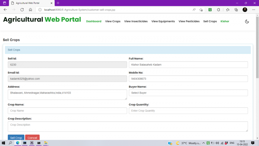The image size is (259, 146).
Task: Open Eclipse icon in taskbar
Action: click(x=32, y=143)
